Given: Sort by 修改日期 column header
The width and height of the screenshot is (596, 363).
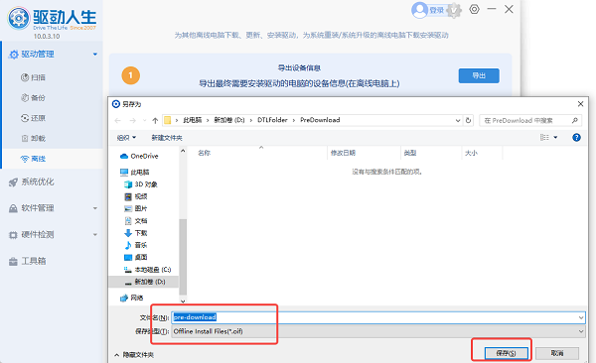Looking at the screenshot, I should [x=343, y=153].
